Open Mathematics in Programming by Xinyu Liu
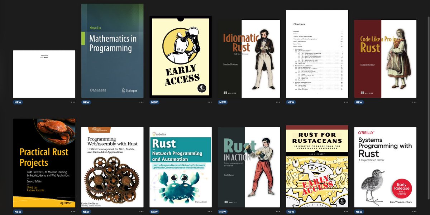Screen dimensions: 430x215 (113, 51)
